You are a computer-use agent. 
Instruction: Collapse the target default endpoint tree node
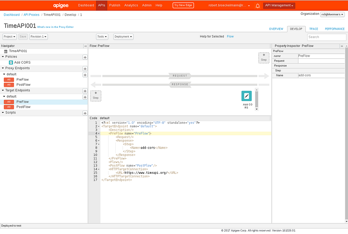4,96
